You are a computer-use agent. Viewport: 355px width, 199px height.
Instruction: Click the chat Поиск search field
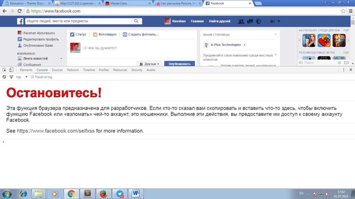pyautogui.click(x=317, y=63)
